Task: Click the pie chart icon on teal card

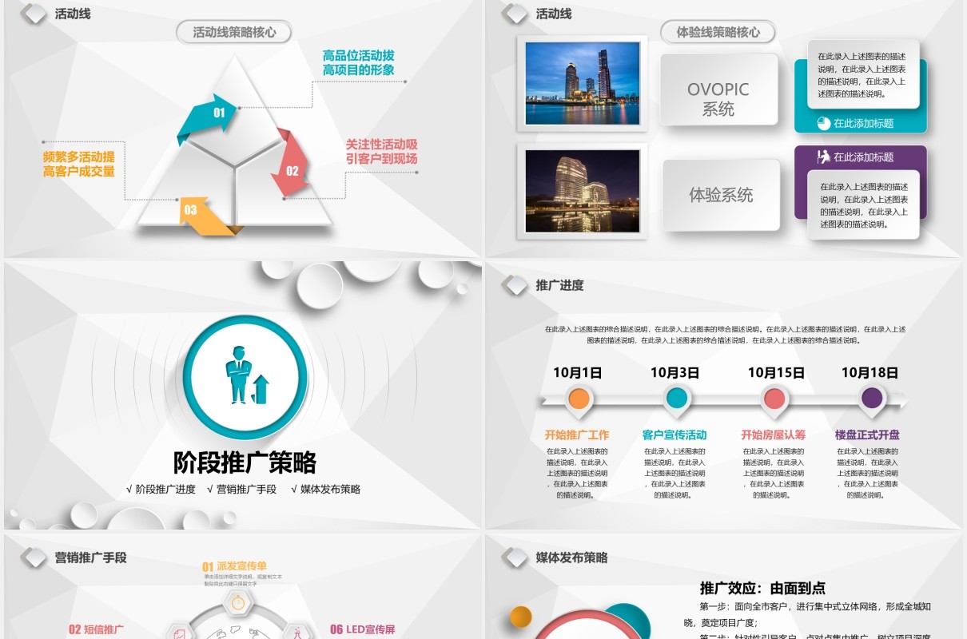Action: pos(824,123)
